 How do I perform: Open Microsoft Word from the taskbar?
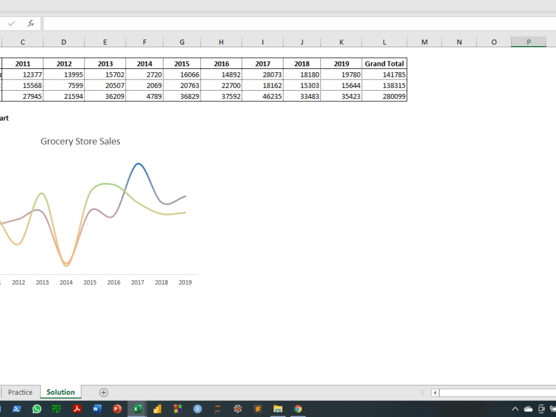pos(97,409)
